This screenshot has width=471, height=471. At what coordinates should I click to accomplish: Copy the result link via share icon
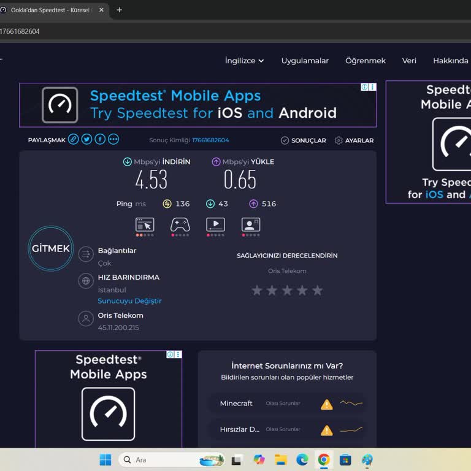point(74,139)
